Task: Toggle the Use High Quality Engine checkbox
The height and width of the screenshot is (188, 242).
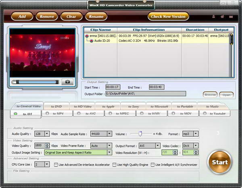Action: click(x=114, y=165)
